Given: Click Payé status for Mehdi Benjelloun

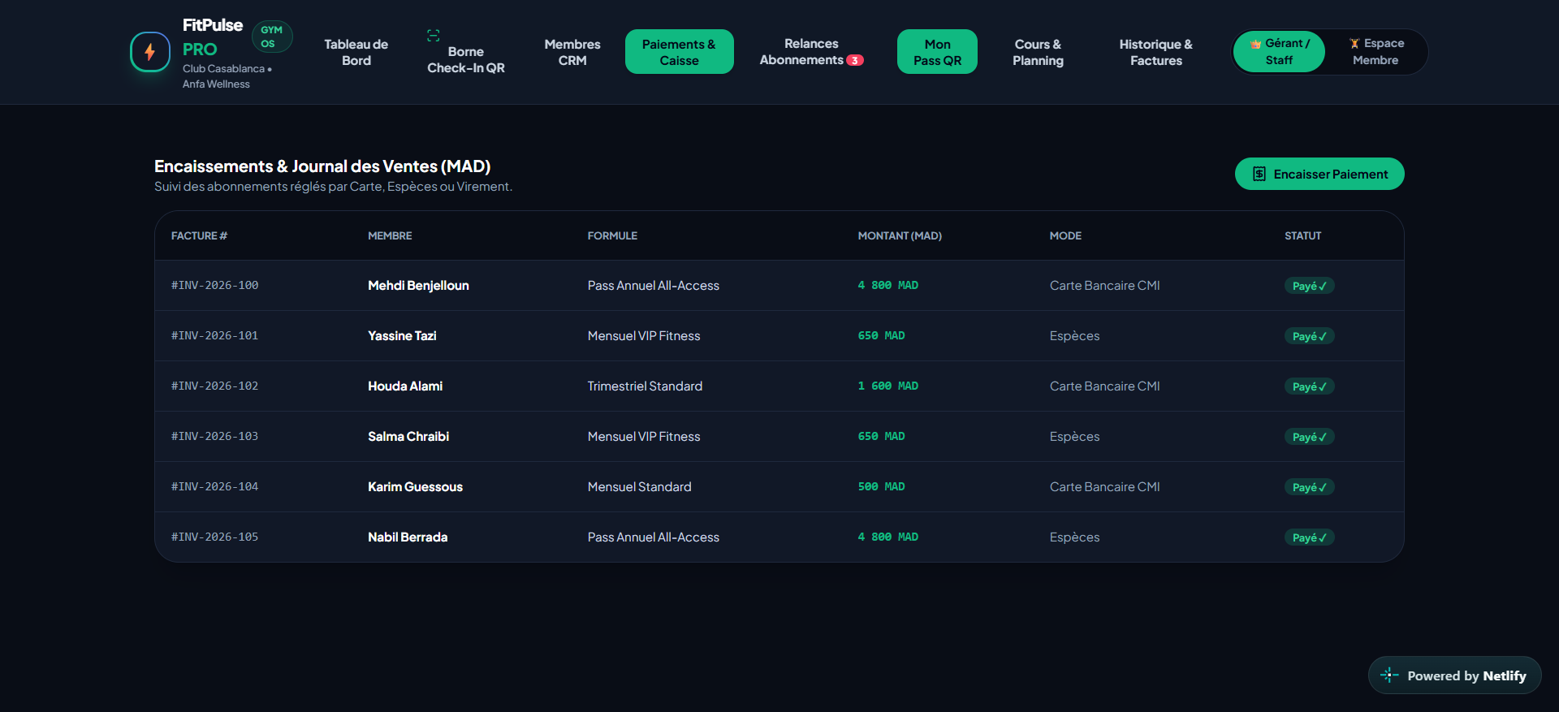Looking at the screenshot, I should [1309, 286].
